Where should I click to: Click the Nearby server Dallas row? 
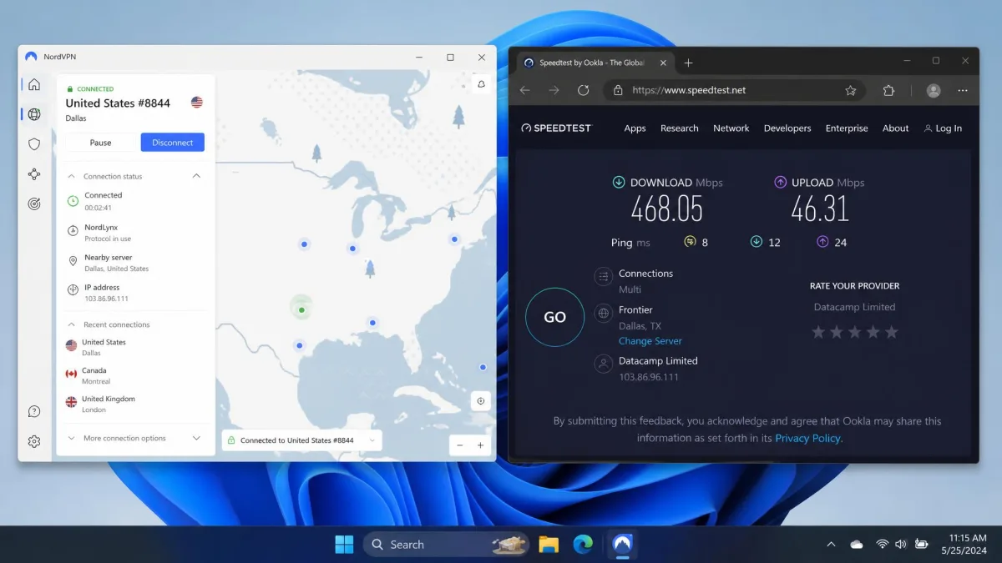click(x=135, y=263)
